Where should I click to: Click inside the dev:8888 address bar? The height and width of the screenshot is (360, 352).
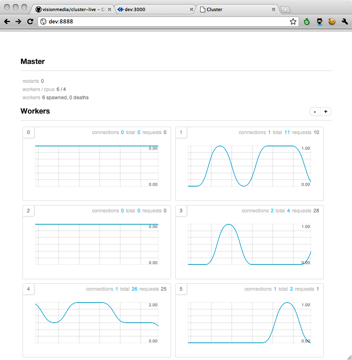click(x=123, y=21)
